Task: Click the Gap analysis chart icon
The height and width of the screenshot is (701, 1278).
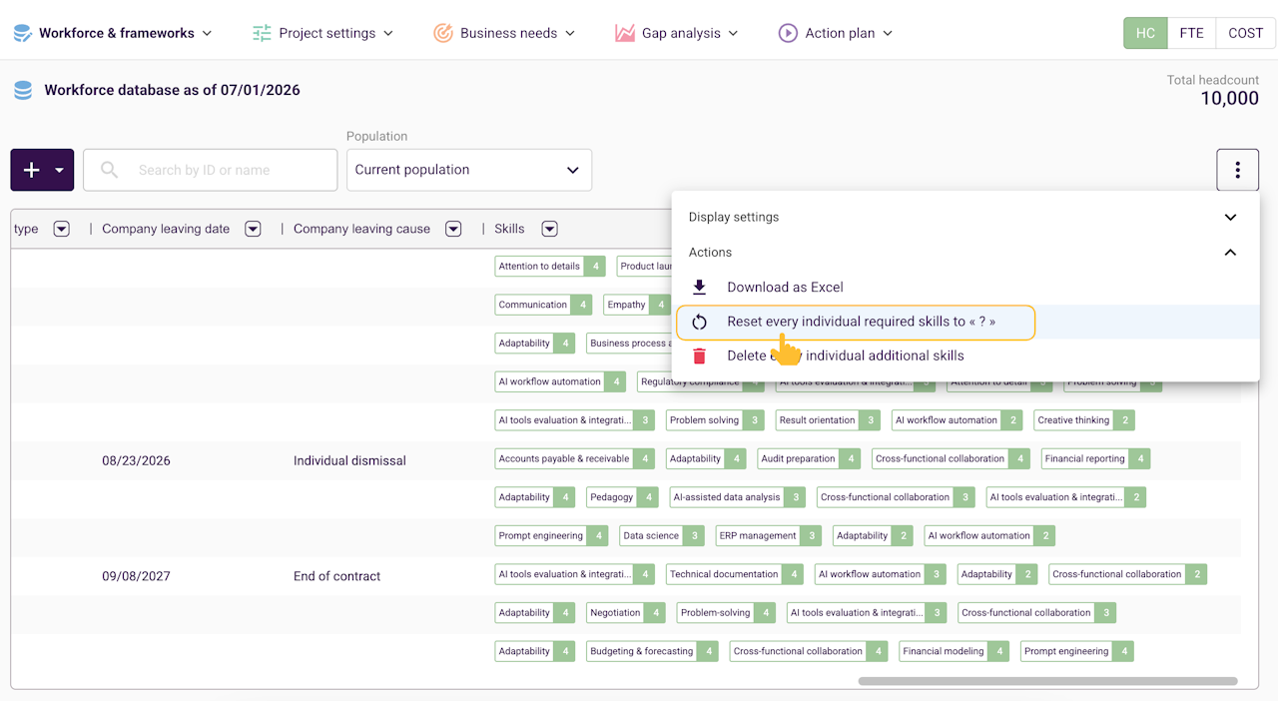Action: click(624, 33)
